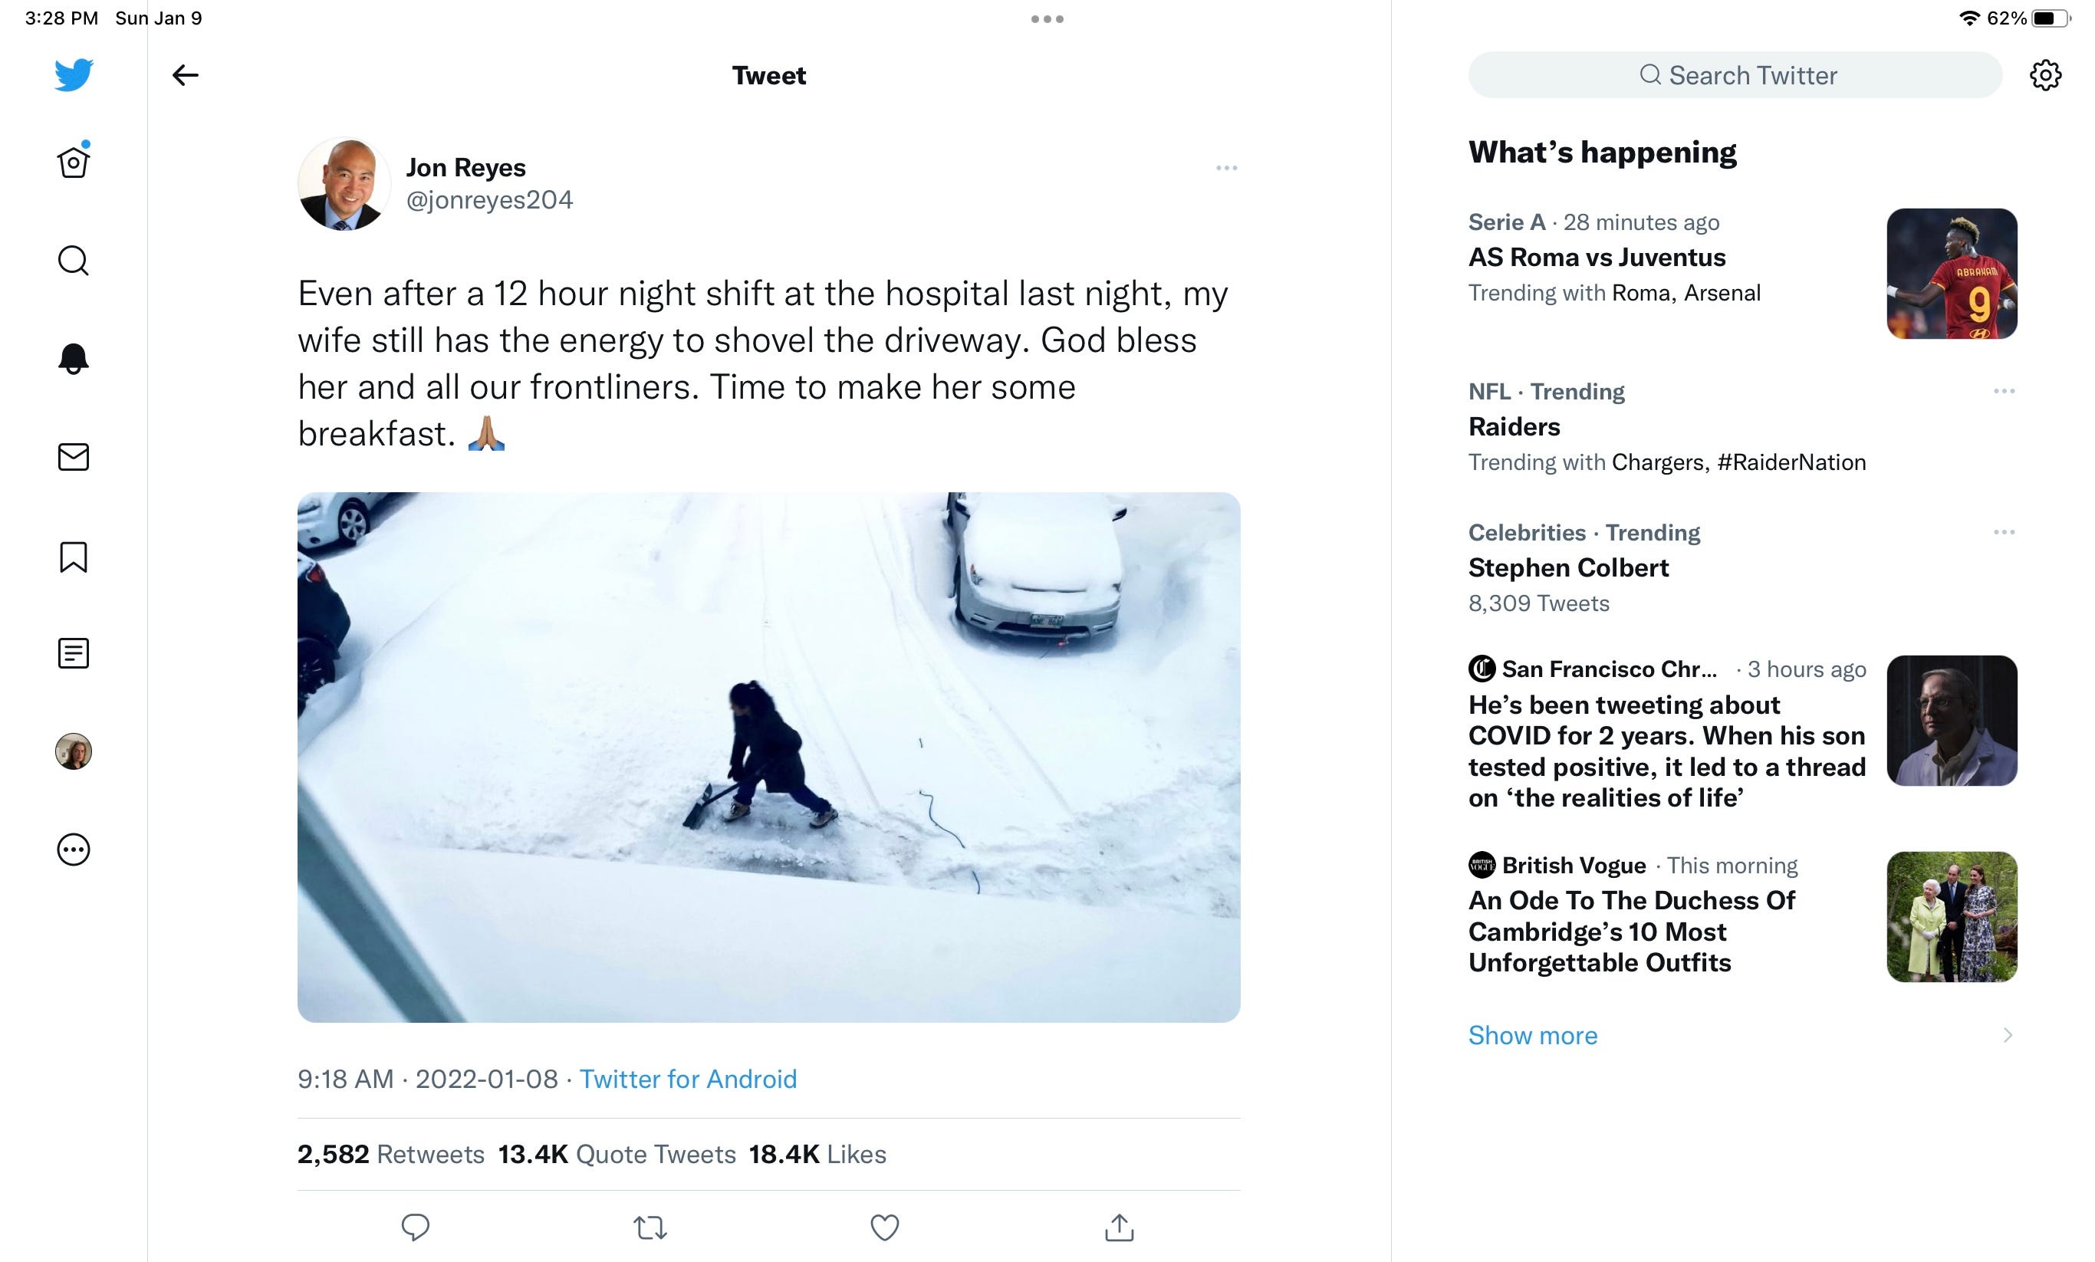Open #RaiderNation hashtag
2095x1262 pixels.
click(1791, 462)
